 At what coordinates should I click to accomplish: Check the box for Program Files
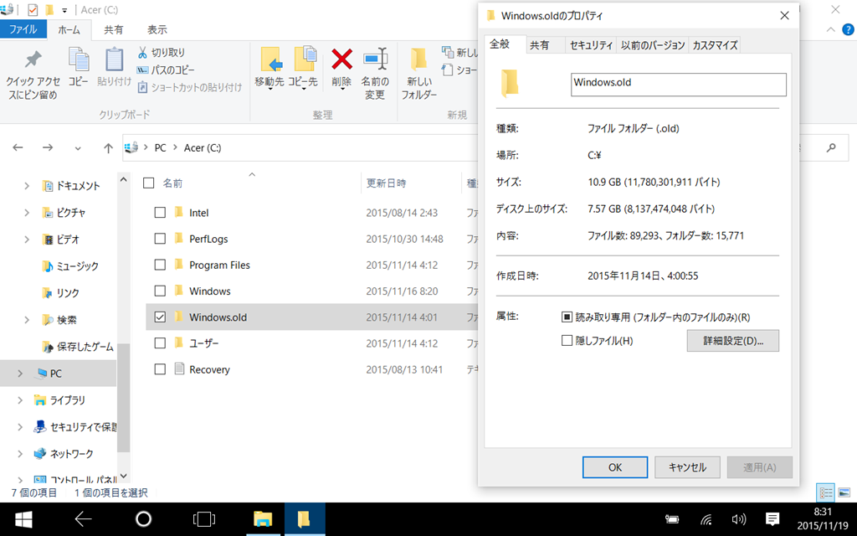[x=160, y=265]
